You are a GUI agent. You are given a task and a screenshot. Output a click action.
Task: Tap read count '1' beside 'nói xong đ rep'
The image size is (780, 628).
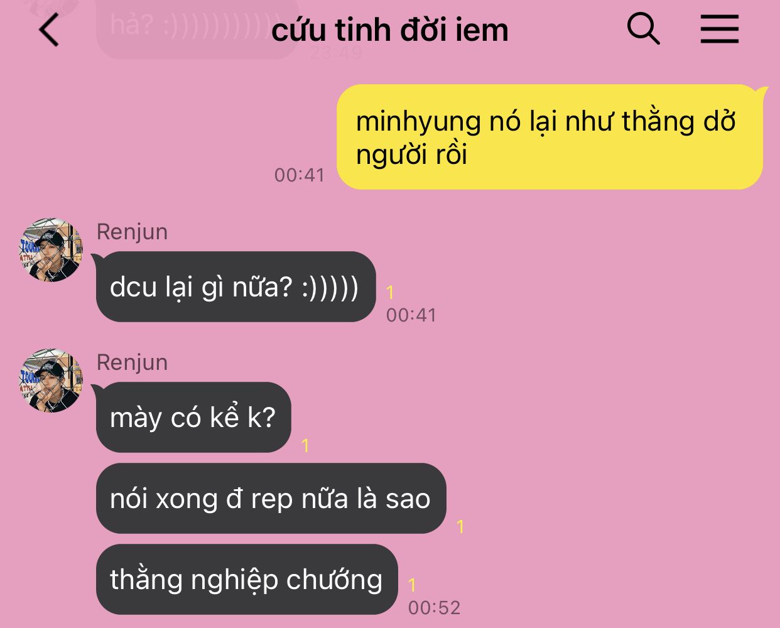[x=460, y=526]
